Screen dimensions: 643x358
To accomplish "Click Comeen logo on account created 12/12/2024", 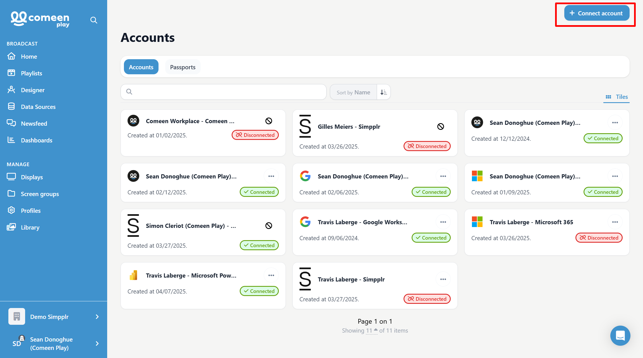I will coord(477,122).
